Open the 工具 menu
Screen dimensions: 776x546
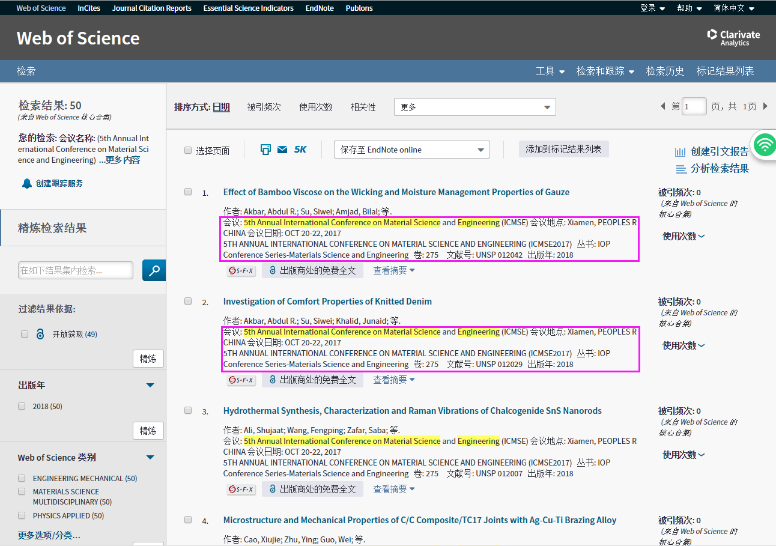[x=550, y=71]
